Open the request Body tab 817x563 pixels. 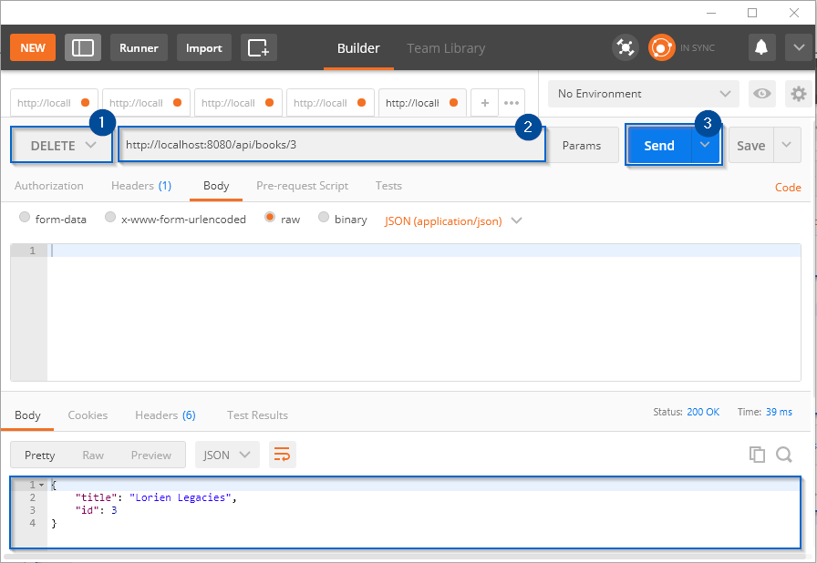(x=216, y=186)
